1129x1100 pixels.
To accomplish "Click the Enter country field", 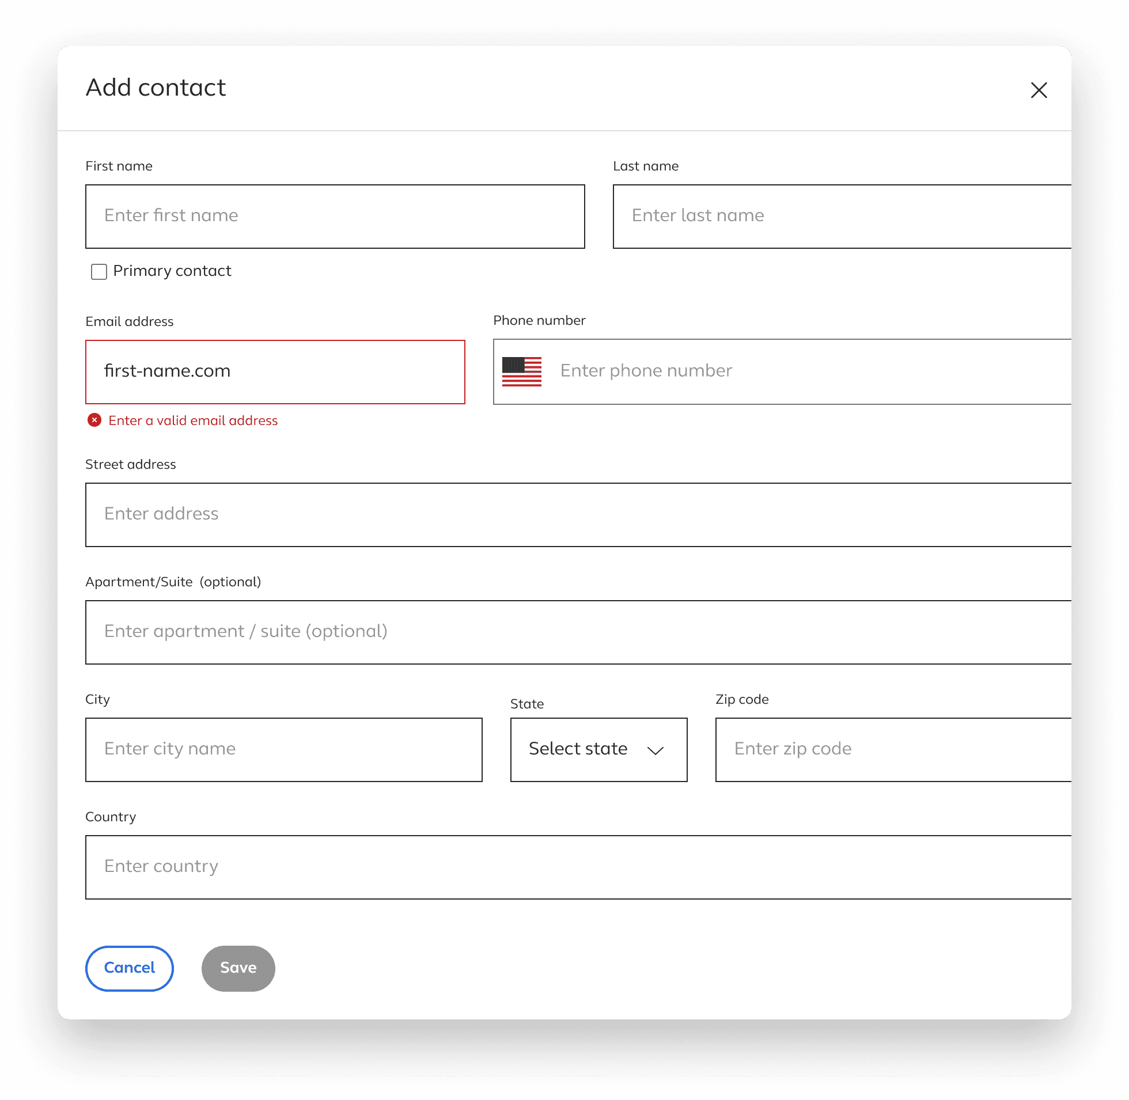I will 578,867.
